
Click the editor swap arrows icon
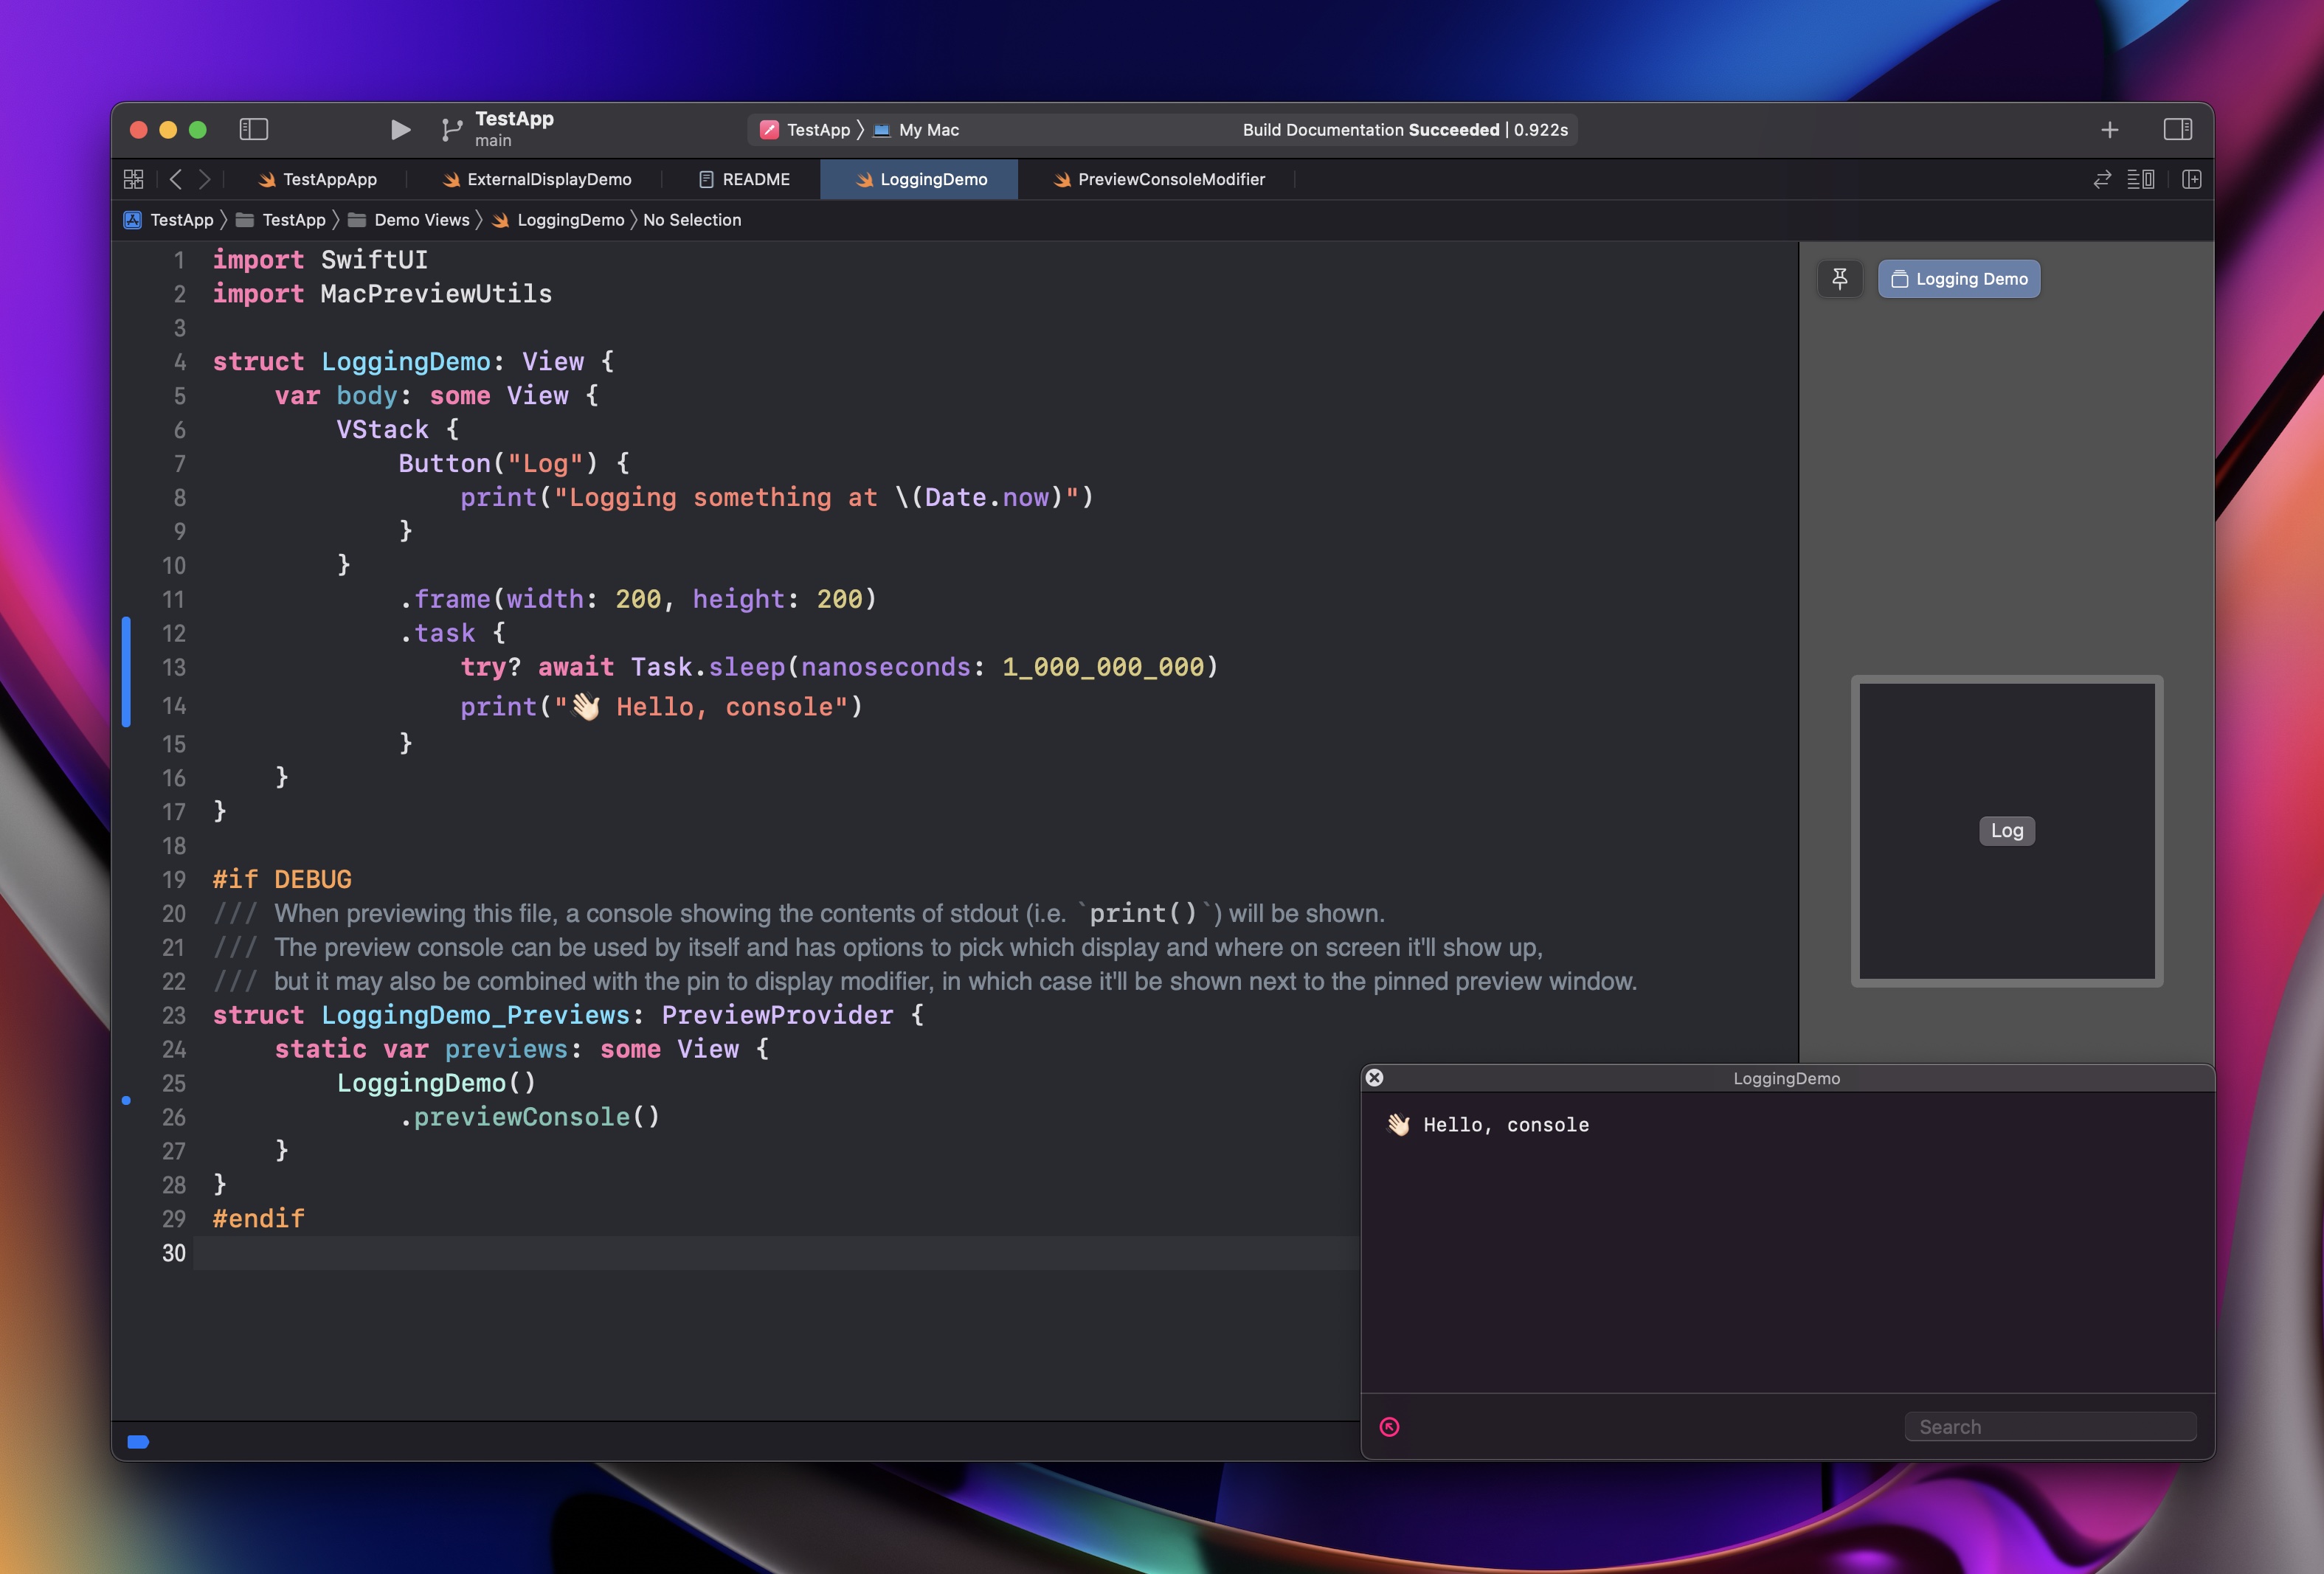coord(2102,179)
